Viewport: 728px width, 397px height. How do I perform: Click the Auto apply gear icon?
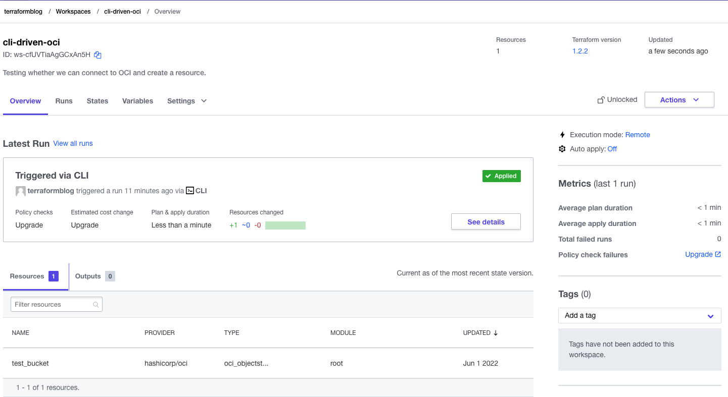pyautogui.click(x=562, y=149)
